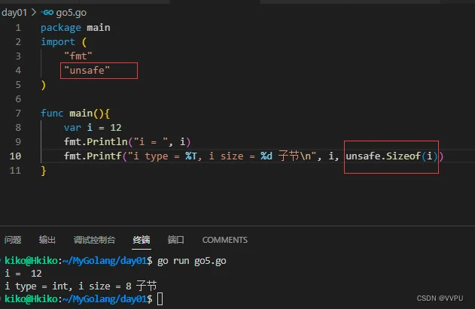Click the '%T' format verb
The image size is (475, 309).
pyautogui.click(x=191, y=156)
